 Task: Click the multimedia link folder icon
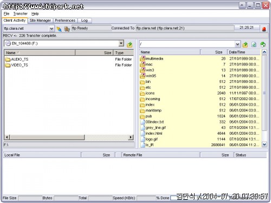(143, 58)
